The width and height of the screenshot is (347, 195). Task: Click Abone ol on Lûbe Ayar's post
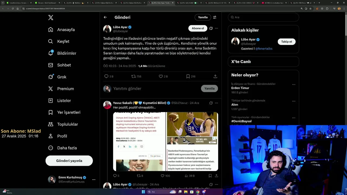198,28
